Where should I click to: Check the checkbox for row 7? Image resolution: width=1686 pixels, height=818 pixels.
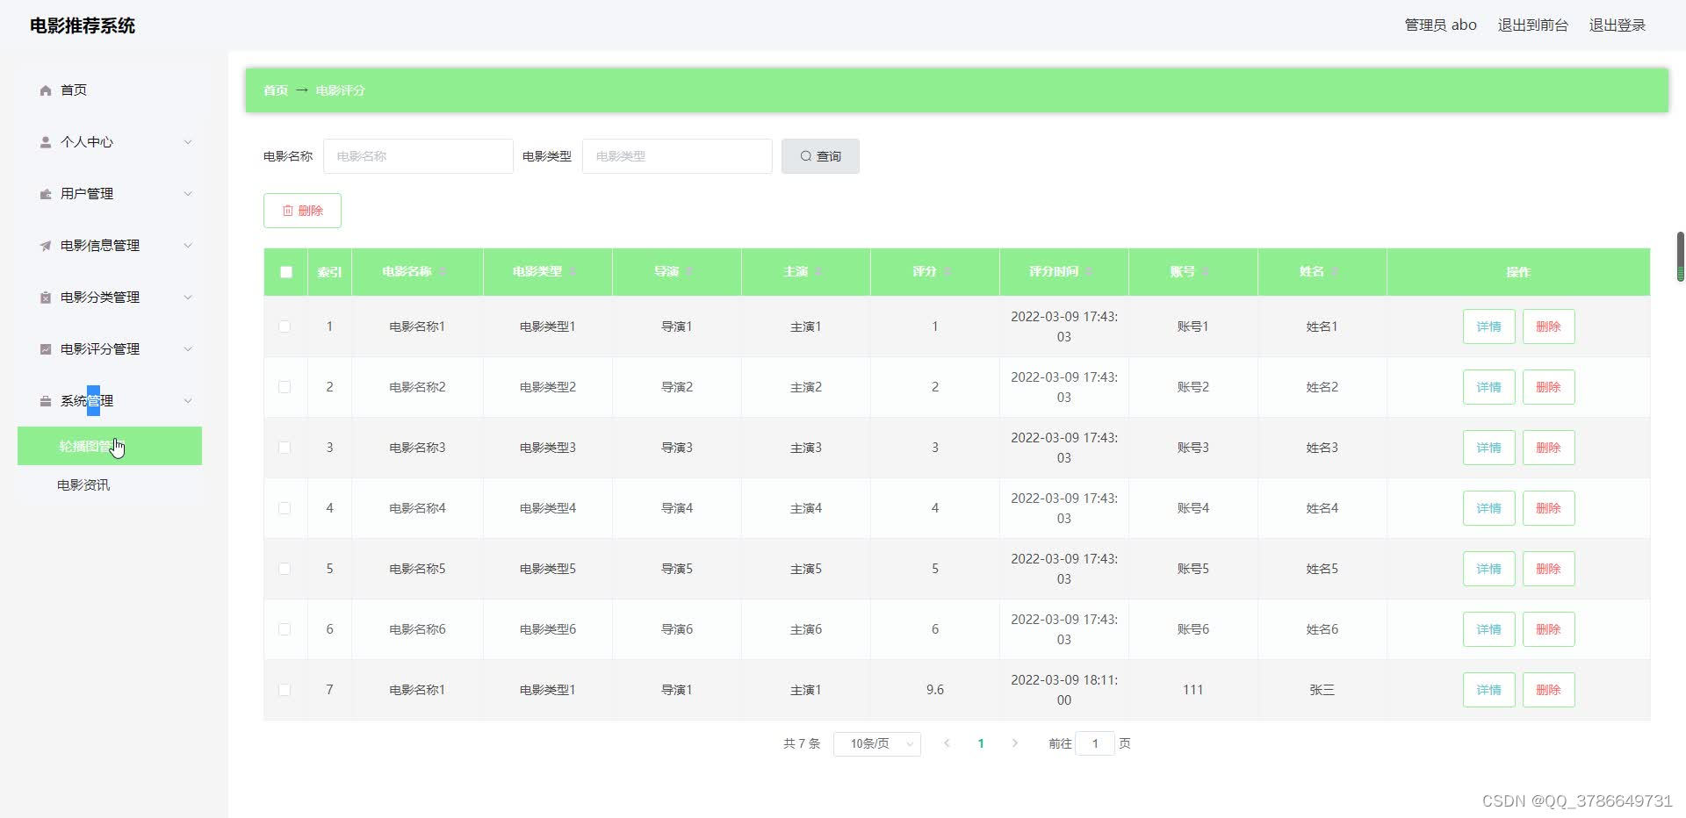tap(285, 690)
